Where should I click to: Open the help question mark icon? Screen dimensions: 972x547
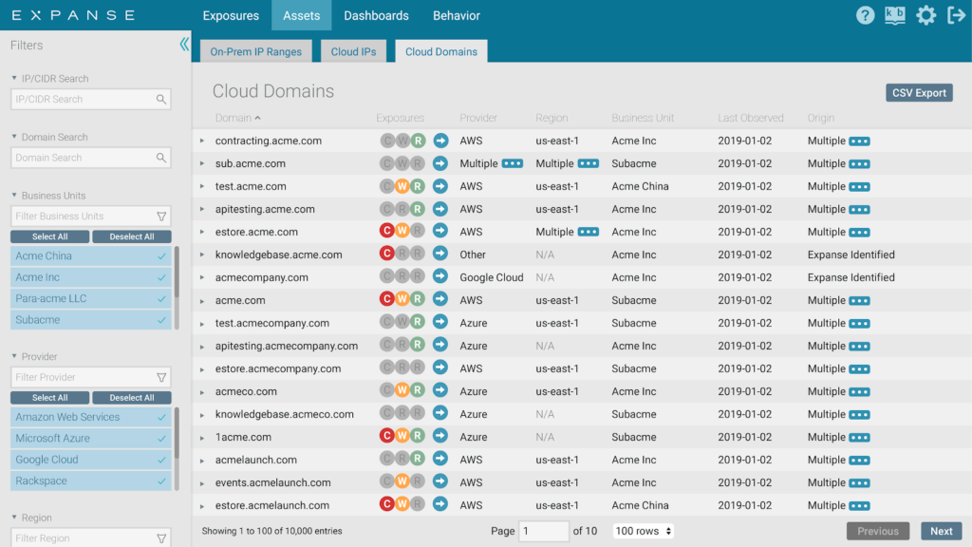[865, 15]
